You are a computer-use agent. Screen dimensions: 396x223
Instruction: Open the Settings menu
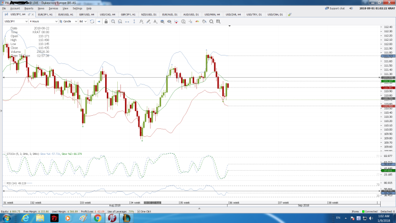tap(77, 8)
